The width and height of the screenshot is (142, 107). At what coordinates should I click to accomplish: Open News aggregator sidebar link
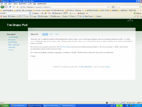pos(14,45)
